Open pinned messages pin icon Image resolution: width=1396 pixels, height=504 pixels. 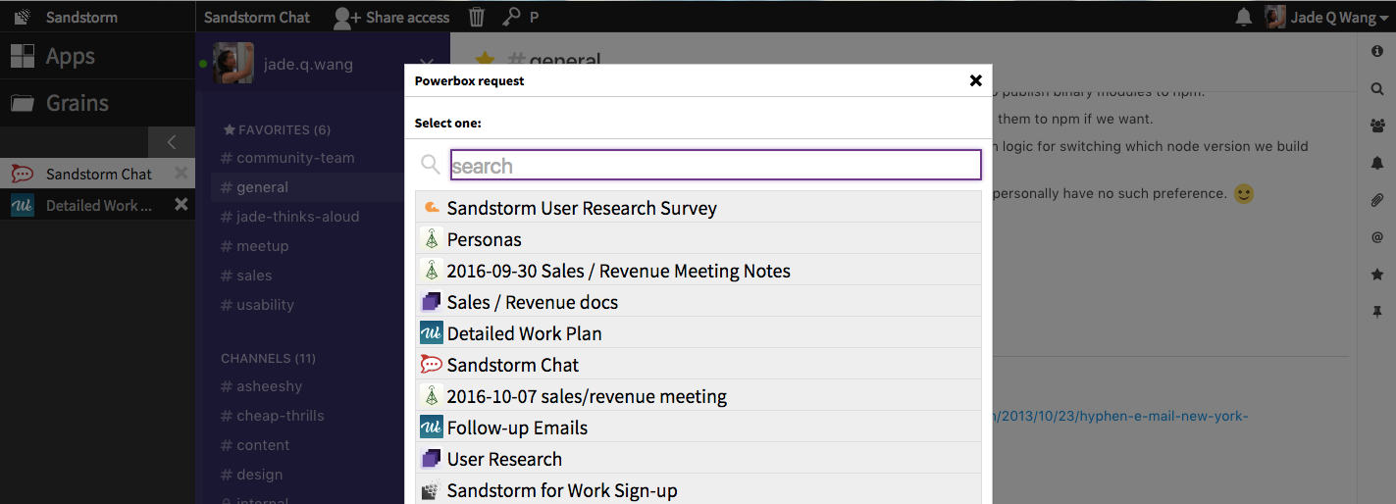(x=1376, y=312)
